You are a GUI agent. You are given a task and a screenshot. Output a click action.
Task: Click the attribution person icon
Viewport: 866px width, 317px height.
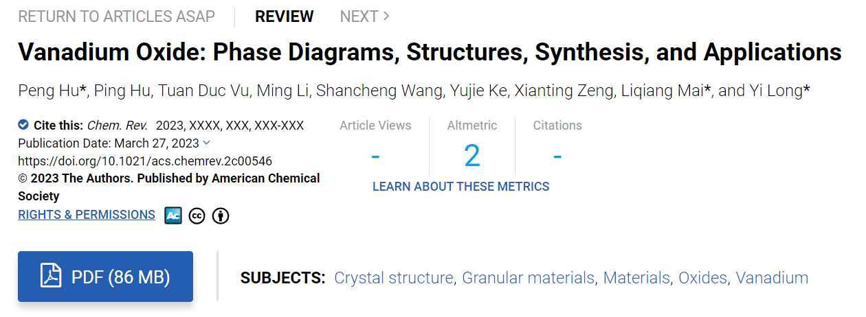[220, 215]
